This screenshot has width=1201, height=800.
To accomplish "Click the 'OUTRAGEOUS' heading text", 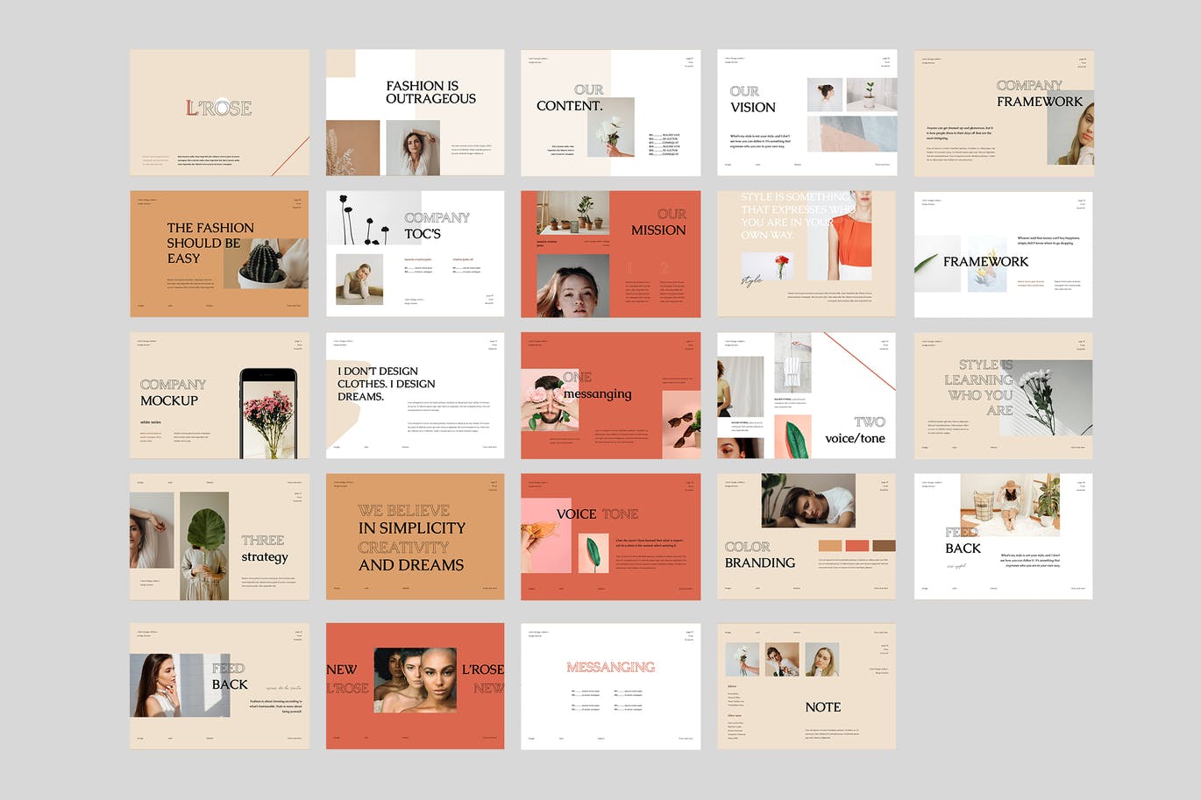I will point(431,99).
